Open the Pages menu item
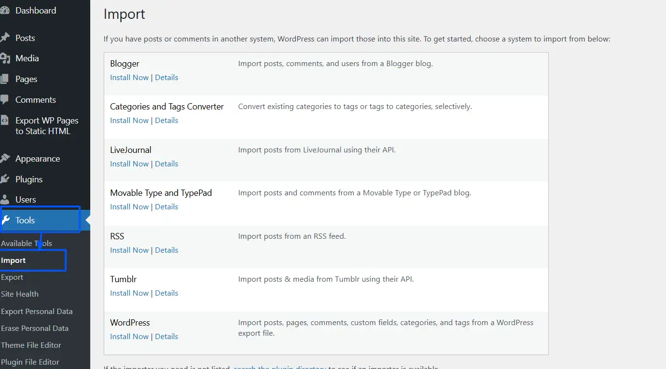 (26, 79)
